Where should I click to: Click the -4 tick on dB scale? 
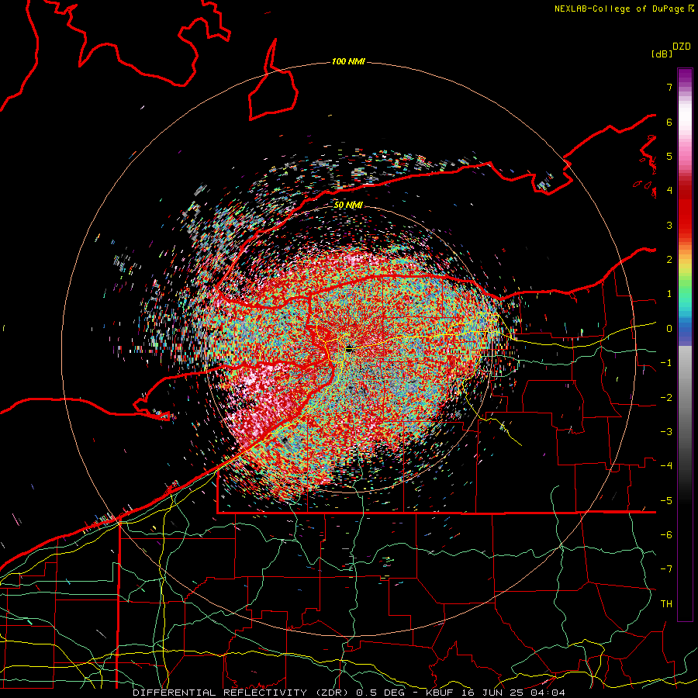pos(666,466)
